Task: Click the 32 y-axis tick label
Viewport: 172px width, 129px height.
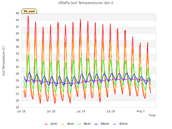Action: coord(17,60)
